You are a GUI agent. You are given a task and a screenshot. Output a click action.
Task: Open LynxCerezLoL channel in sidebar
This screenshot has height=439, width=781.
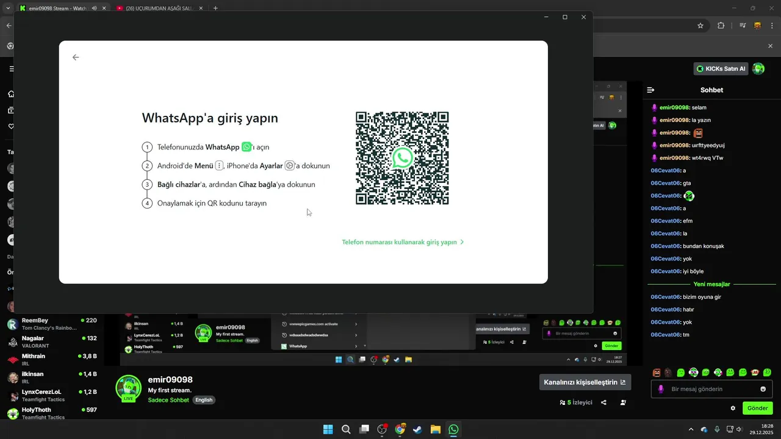point(52,395)
